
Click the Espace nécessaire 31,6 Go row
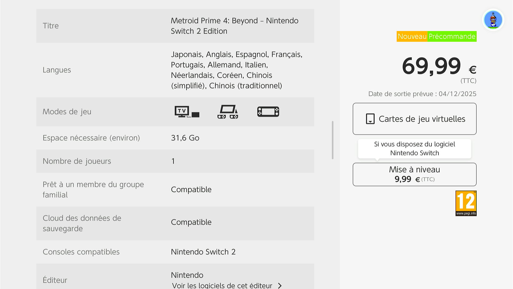click(175, 138)
